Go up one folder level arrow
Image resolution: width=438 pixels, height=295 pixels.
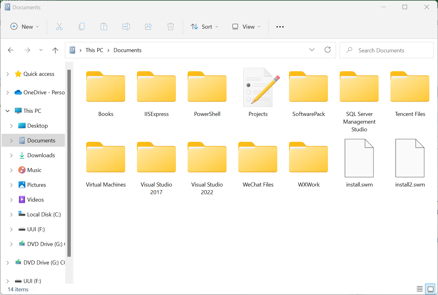[55, 50]
